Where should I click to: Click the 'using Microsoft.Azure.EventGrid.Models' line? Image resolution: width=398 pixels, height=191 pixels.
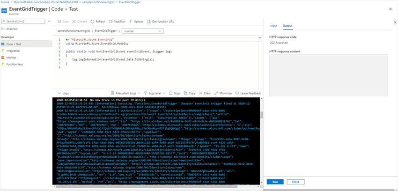click(97, 44)
